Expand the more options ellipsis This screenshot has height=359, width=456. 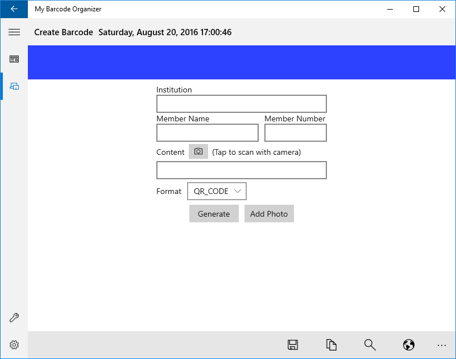(x=442, y=345)
